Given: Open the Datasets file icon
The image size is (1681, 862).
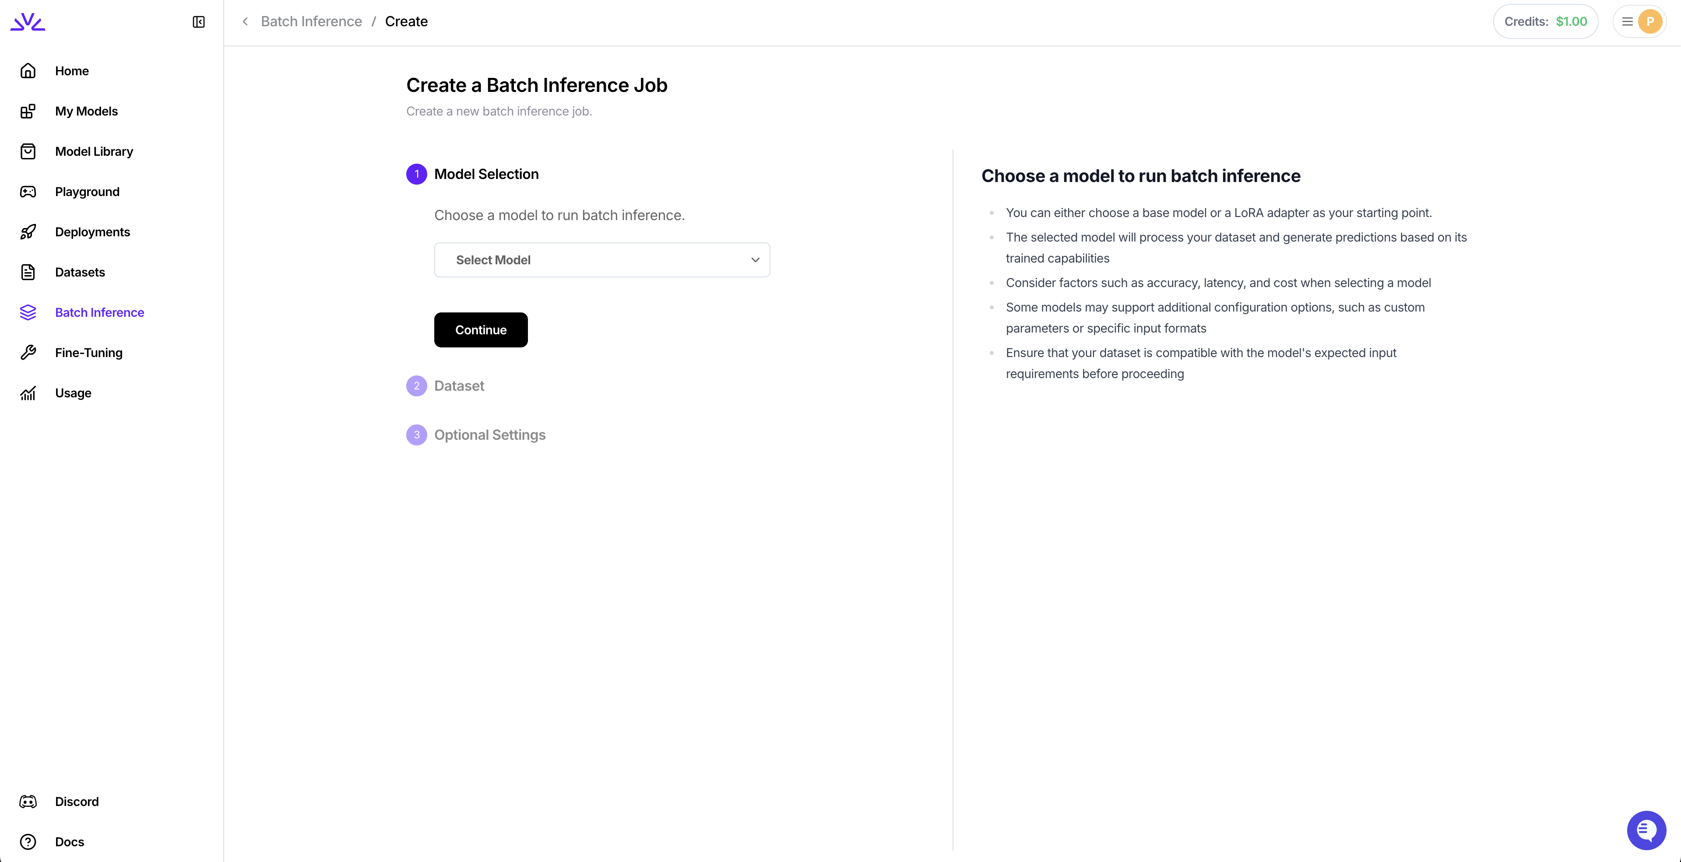Looking at the screenshot, I should 28,272.
